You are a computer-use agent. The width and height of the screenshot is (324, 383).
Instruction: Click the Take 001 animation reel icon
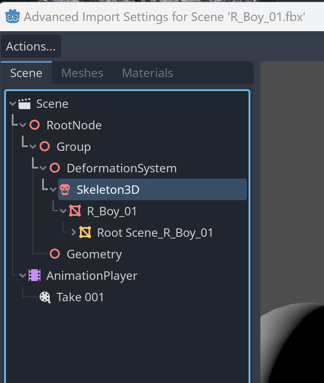tap(45, 297)
